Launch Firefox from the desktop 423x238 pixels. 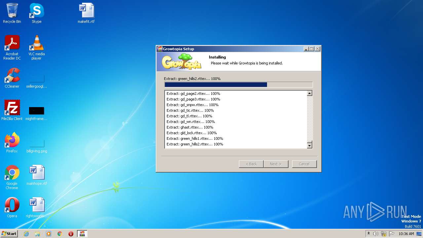pyautogui.click(x=12, y=142)
